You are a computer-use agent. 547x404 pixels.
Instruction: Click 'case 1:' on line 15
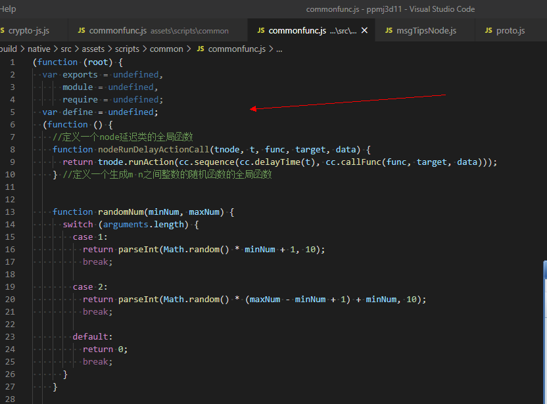pos(90,237)
